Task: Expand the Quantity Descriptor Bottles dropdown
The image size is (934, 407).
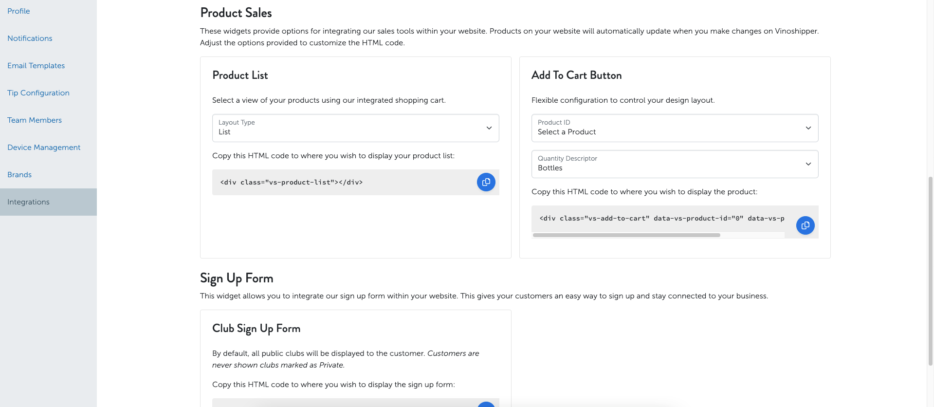Action: [x=675, y=164]
